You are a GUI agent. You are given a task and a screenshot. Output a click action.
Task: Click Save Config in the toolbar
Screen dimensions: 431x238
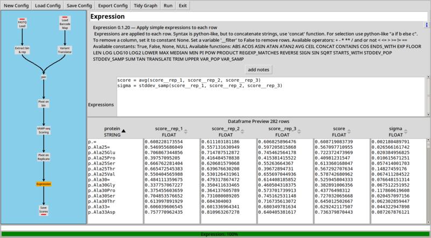(x=79, y=6)
